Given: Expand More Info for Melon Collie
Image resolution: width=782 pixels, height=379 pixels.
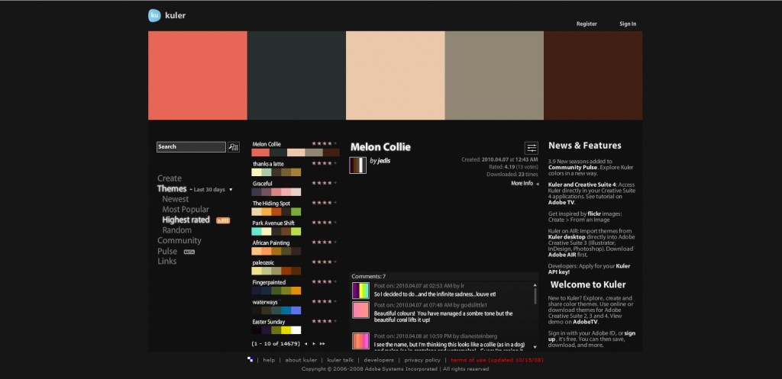Looking at the screenshot, I should click(x=525, y=183).
